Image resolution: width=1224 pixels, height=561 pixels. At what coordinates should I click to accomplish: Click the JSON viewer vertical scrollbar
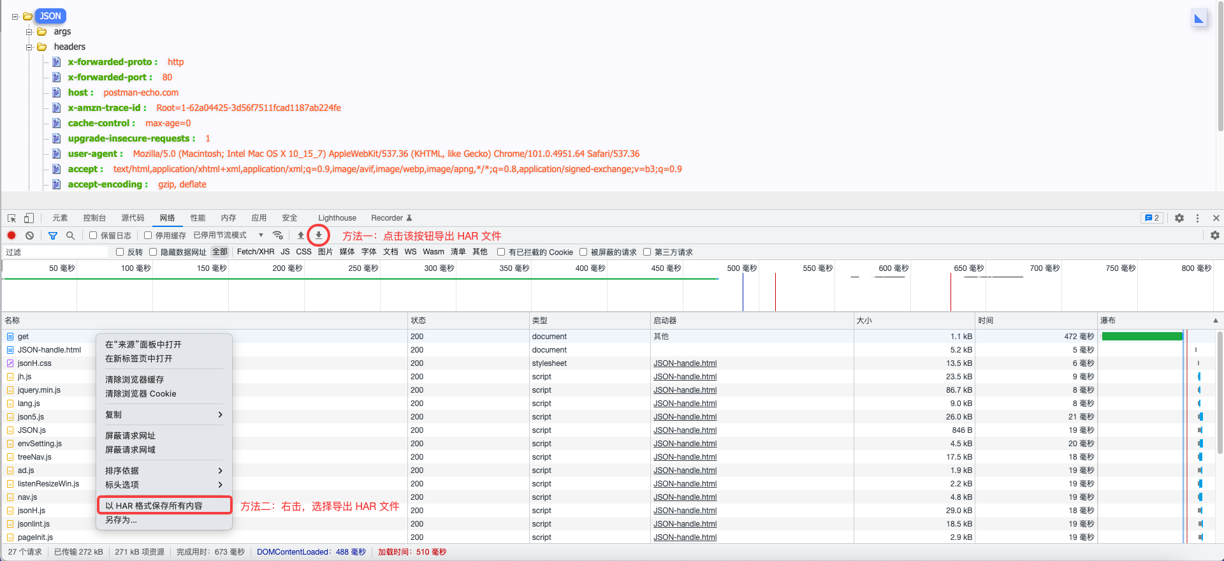[1220, 67]
